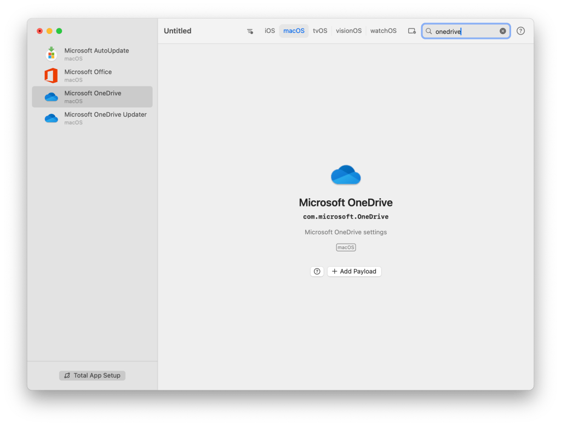Clear the onedrive search text
This screenshot has width=561, height=426.
click(502, 31)
